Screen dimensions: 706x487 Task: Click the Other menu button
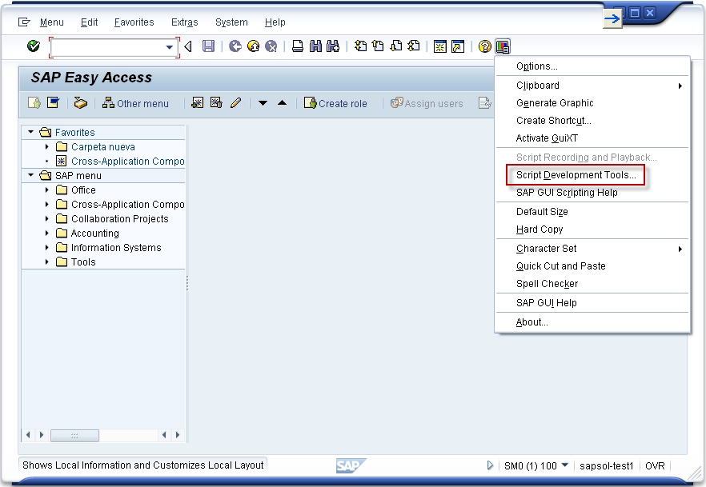(135, 103)
